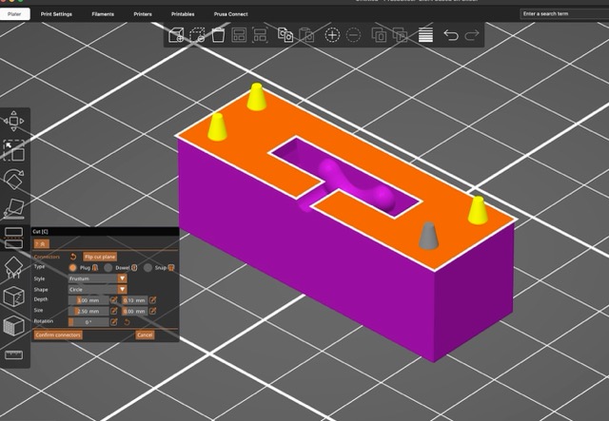The height and width of the screenshot is (421, 609).
Task: Select the Seam painting tool
Action: [13, 297]
